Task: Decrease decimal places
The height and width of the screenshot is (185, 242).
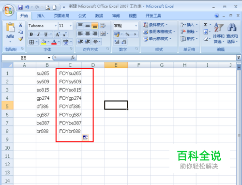Action: 124,42
